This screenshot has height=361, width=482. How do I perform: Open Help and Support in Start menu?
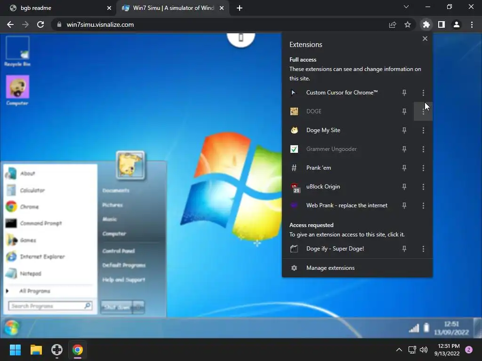(x=124, y=280)
